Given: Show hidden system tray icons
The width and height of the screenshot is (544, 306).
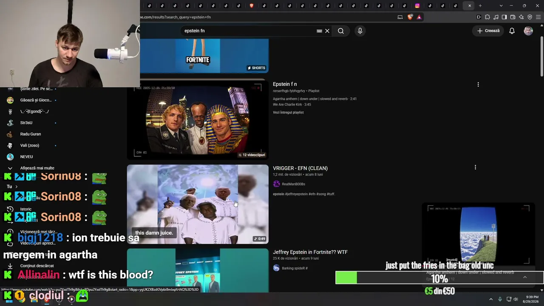Looking at the screenshot, I should (491, 299).
